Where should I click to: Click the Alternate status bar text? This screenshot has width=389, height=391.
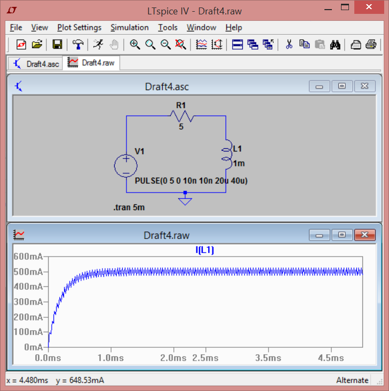coord(352,380)
